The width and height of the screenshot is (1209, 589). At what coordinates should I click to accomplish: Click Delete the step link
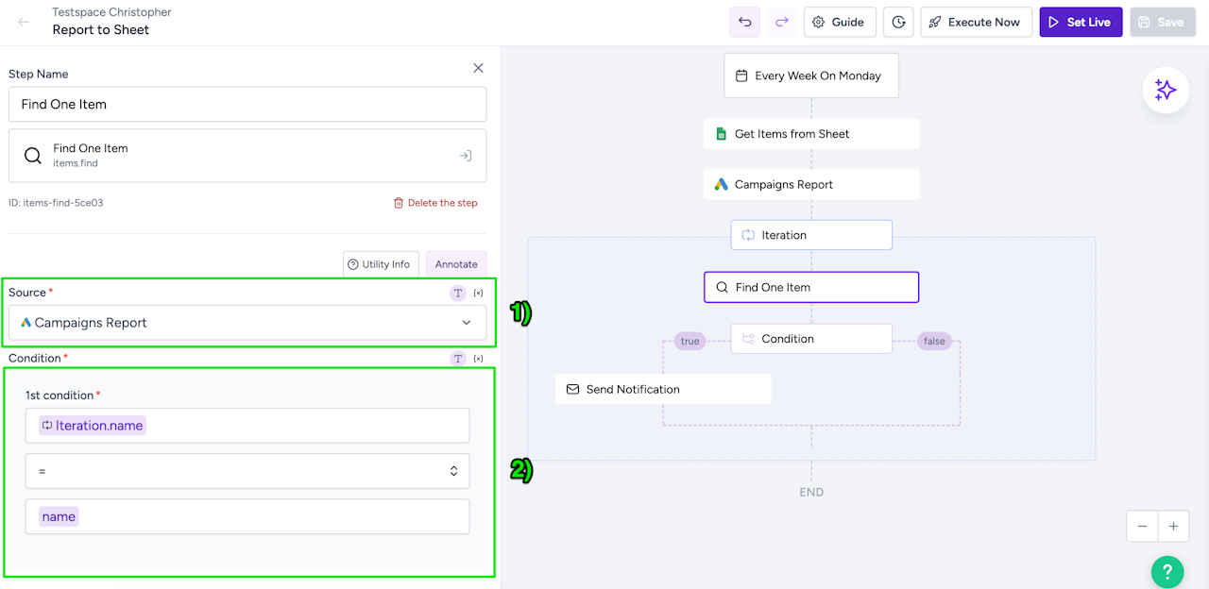[x=435, y=203]
